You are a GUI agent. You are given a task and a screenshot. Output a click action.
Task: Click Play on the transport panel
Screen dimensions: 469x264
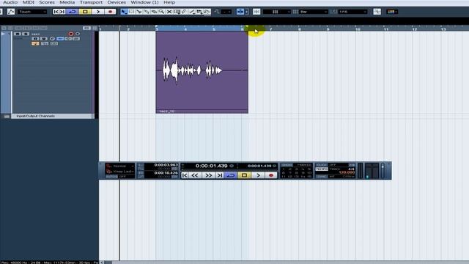258,175
